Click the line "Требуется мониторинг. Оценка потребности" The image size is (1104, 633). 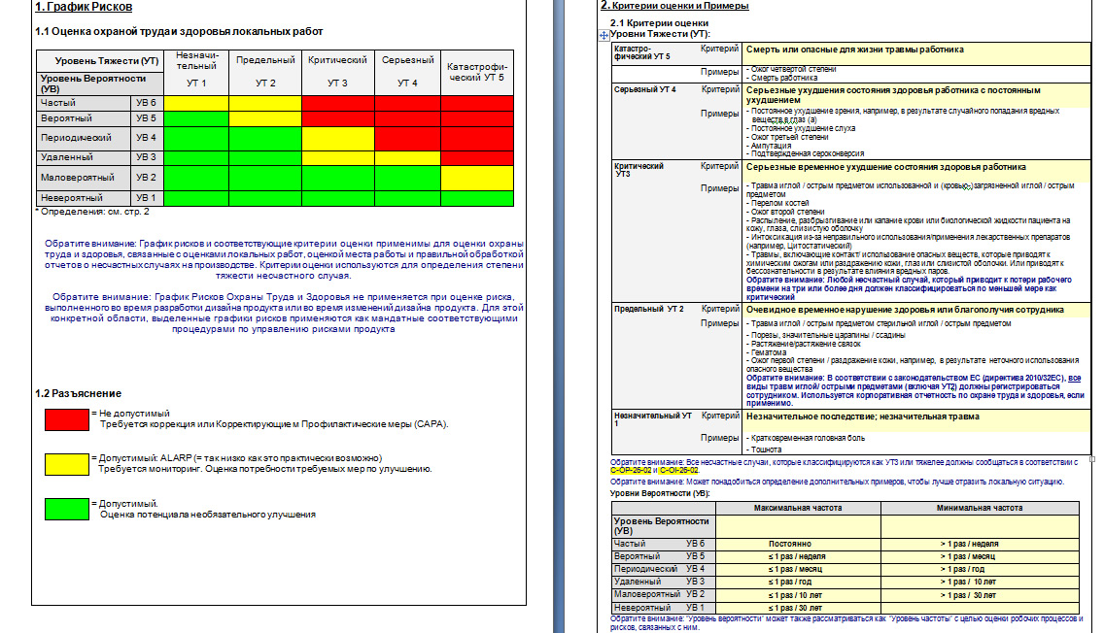coord(264,469)
